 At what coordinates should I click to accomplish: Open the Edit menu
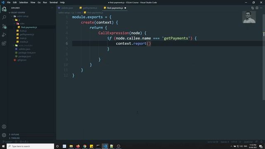15,2
